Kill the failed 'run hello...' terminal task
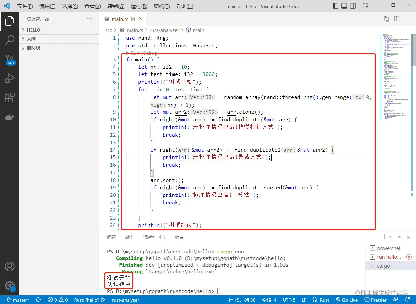416x304 pixels. click(409, 257)
